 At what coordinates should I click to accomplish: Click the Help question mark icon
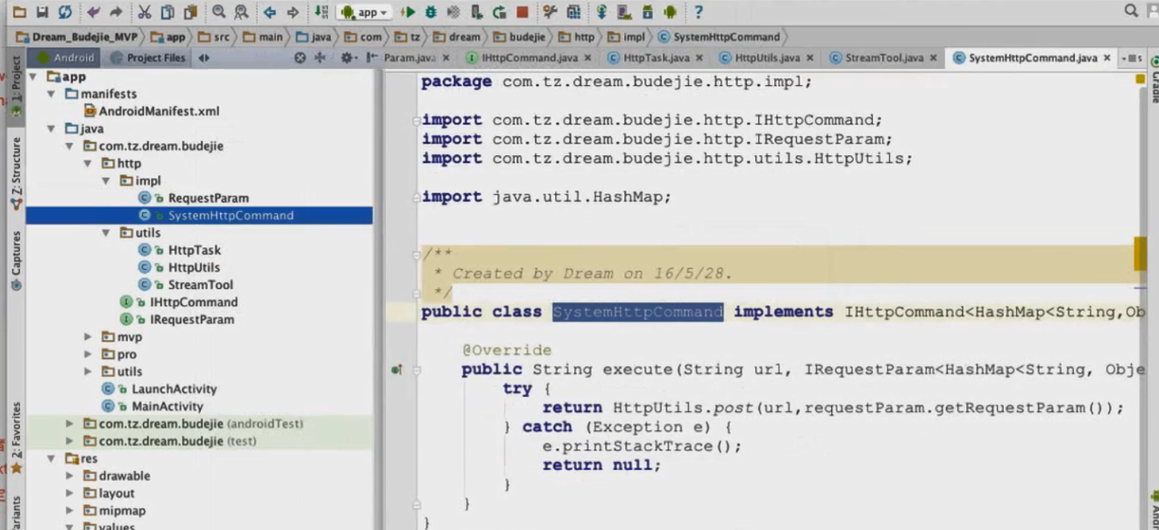pyautogui.click(x=698, y=13)
